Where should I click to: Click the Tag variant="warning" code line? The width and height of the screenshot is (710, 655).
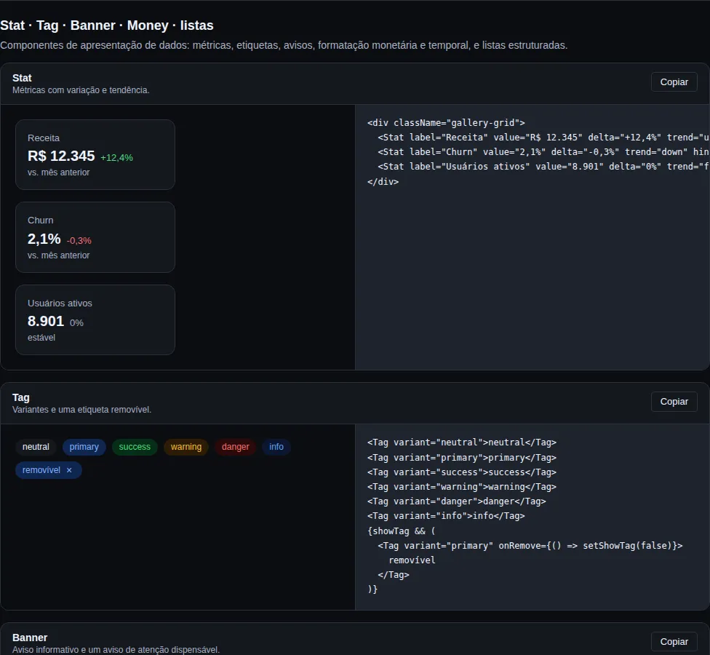coord(462,486)
